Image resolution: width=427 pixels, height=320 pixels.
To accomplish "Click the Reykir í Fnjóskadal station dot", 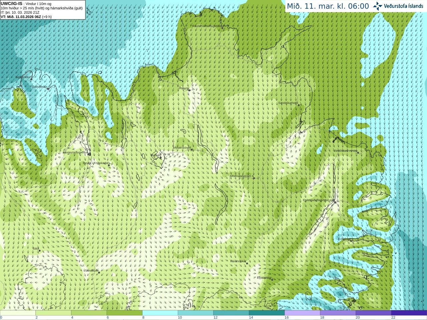I will 109,165.
